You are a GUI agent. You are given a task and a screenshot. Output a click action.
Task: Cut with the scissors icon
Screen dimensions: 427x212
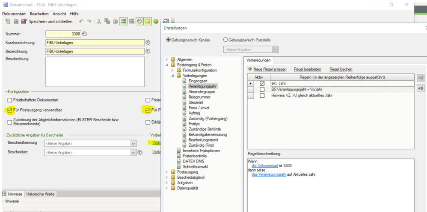(99, 21)
